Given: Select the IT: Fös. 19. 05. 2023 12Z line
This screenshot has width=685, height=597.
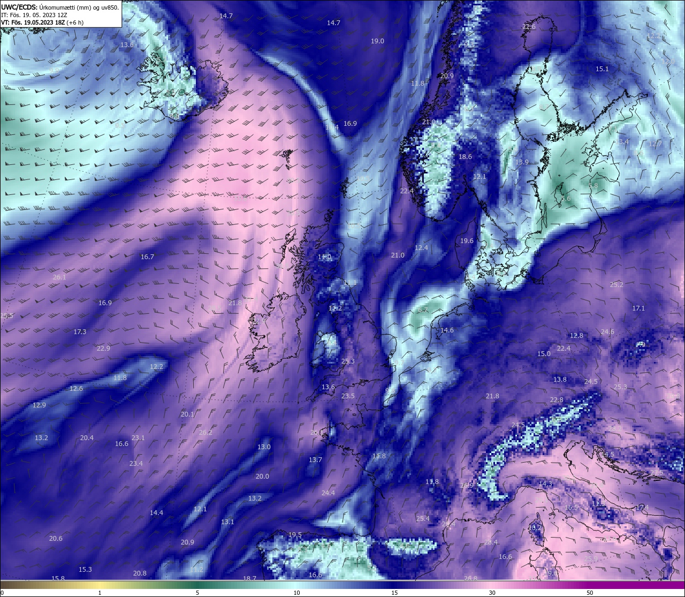Looking at the screenshot, I should click(34, 15).
